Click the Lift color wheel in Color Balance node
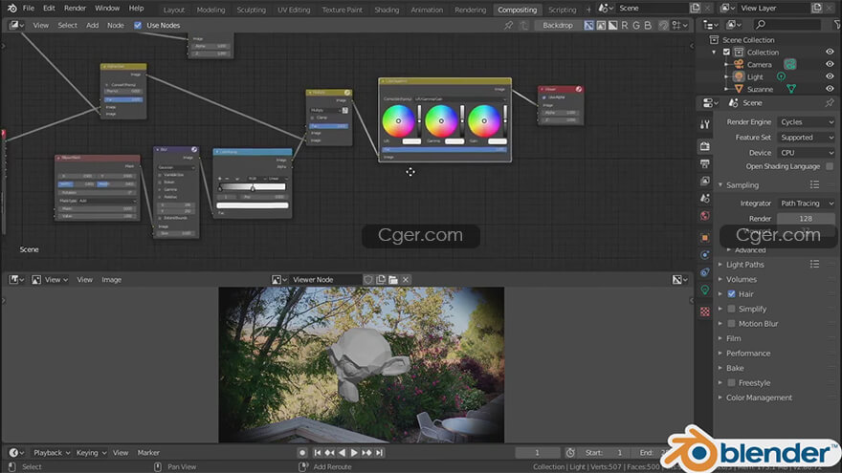The height and width of the screenshot is (473, 842). click(398, 121)
